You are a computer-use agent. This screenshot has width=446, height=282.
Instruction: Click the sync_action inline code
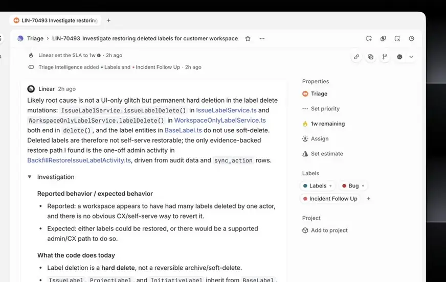(x=233, y=160)
